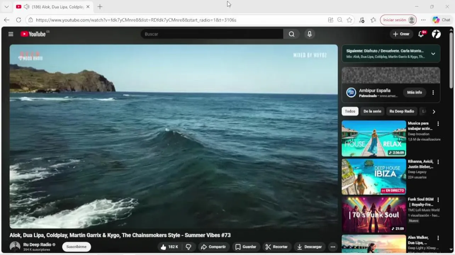Open Deep House Ibiza live thumbnail

[374, 177]
